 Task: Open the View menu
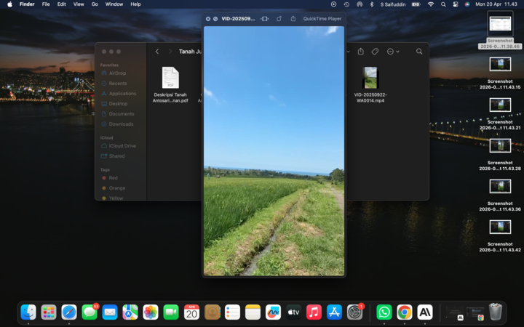pyautogui.click(x=78, y=4)
